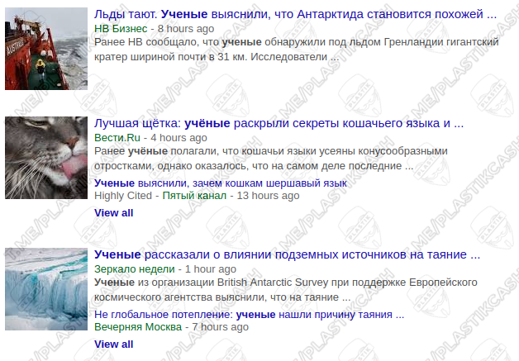Screen dimensions: 519x361
Task: Click 'View all' under the cat story
Action: (x=113, y=213)
